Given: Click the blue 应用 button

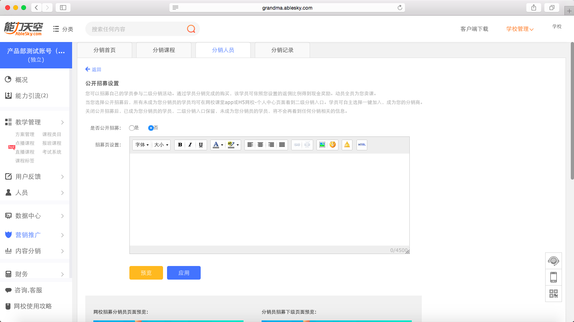Looking at the screenshot, I should coord(184,273).
